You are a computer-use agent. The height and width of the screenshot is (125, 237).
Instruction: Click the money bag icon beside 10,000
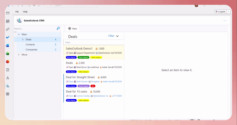coord(91,92)
